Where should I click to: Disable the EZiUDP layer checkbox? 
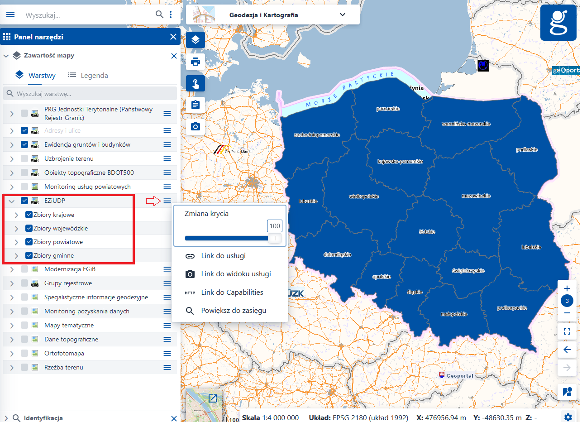24,200
